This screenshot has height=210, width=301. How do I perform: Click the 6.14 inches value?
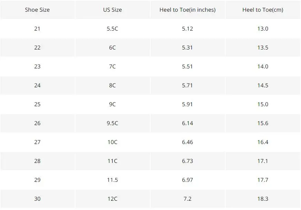point(187,123)
